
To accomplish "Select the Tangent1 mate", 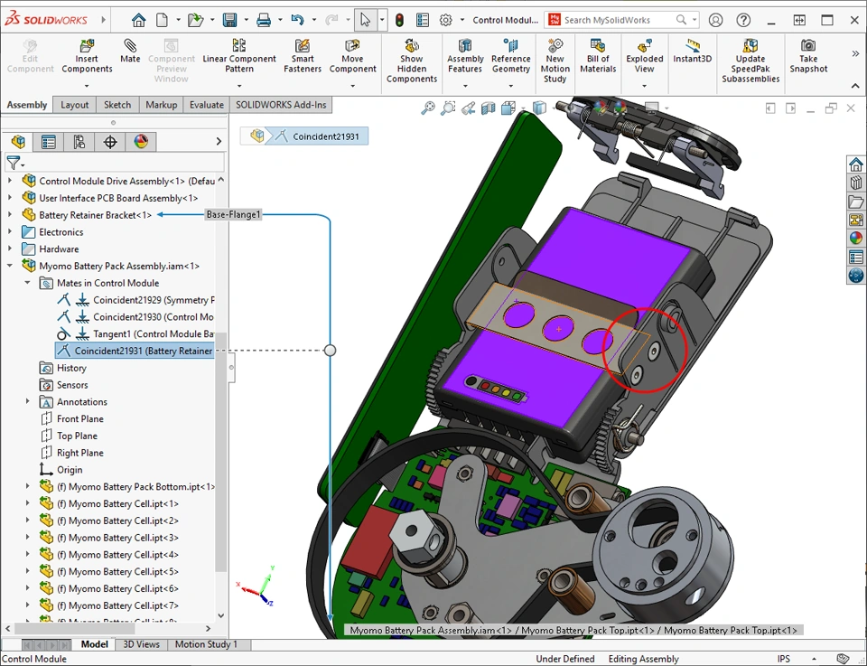I will tap(135, 334).
